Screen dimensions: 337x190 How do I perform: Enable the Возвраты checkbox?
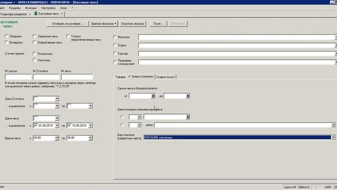[6, 42]
